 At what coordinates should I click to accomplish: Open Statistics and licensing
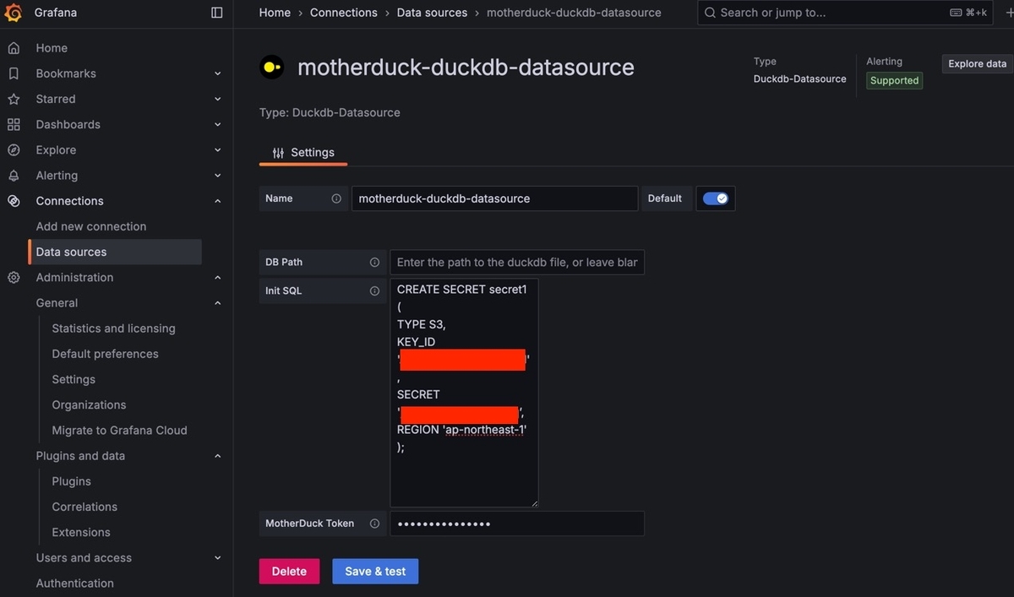point(113,328)
